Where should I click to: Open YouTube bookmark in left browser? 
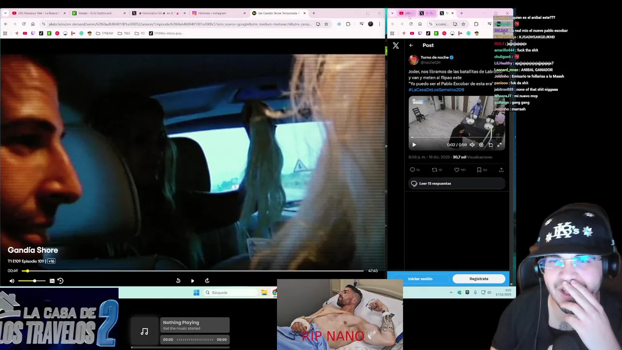coord(25,34)
